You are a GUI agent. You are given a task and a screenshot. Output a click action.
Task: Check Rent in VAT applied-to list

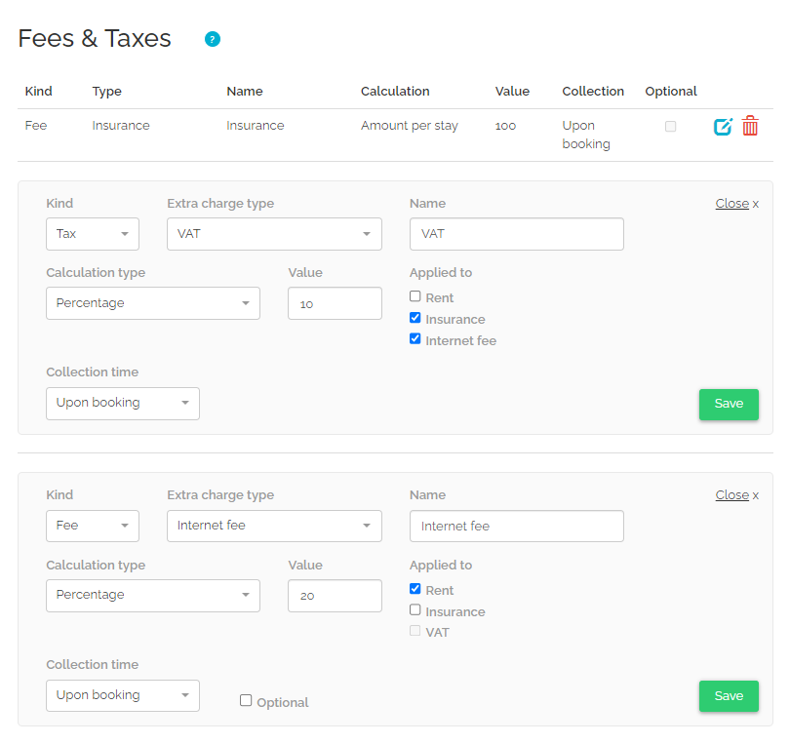[415, 296]
